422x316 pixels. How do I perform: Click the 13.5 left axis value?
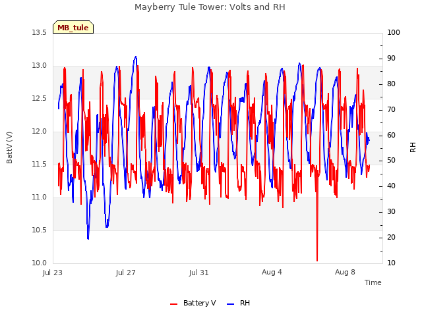[39, 32]
